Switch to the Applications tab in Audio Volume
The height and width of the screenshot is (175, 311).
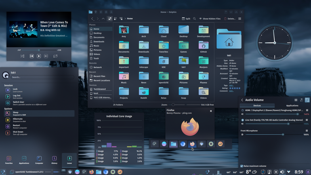[x=292, y=105]
